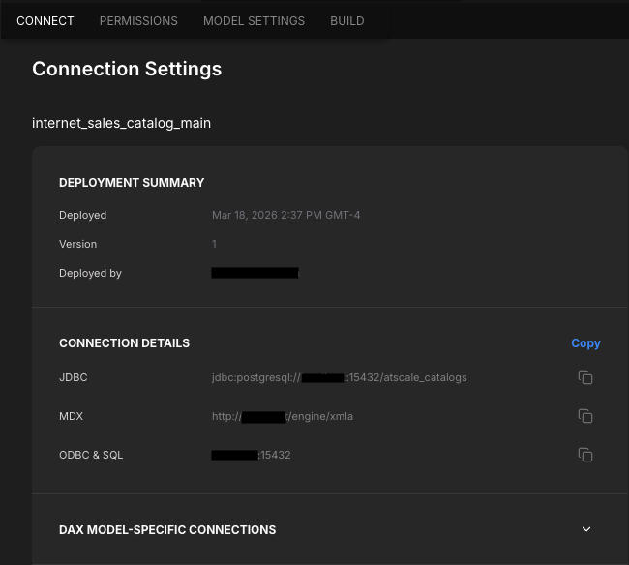Screen dimensions: 629x565
Task: Select the :15432 ODBC address text
Action: (252, 455)
